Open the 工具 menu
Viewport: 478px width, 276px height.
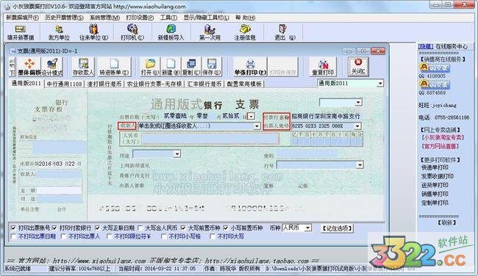tap(168, 18)
